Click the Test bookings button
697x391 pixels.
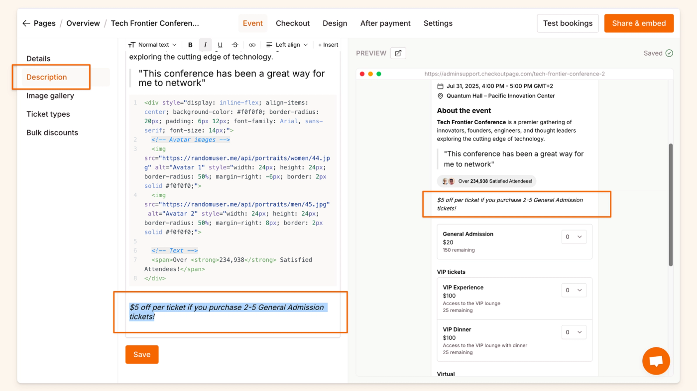pyautogui.click(x=568, y=23)
